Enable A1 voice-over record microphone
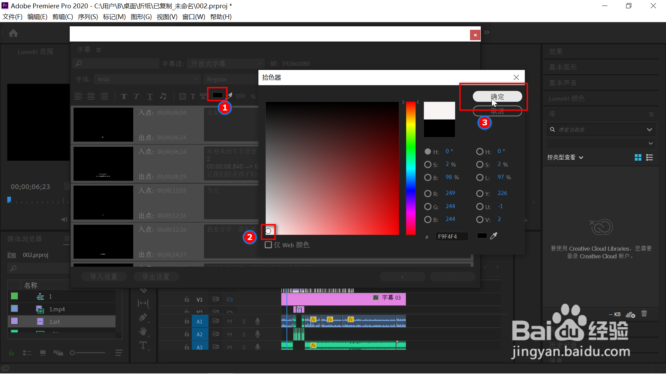Image resolution: width=666 pixels, height=374 pixels. point(258,321)
